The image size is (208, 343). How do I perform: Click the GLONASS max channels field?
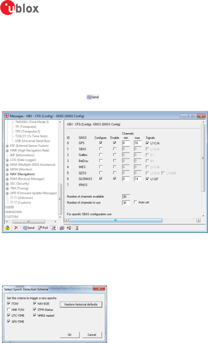[x=137, y=179]
